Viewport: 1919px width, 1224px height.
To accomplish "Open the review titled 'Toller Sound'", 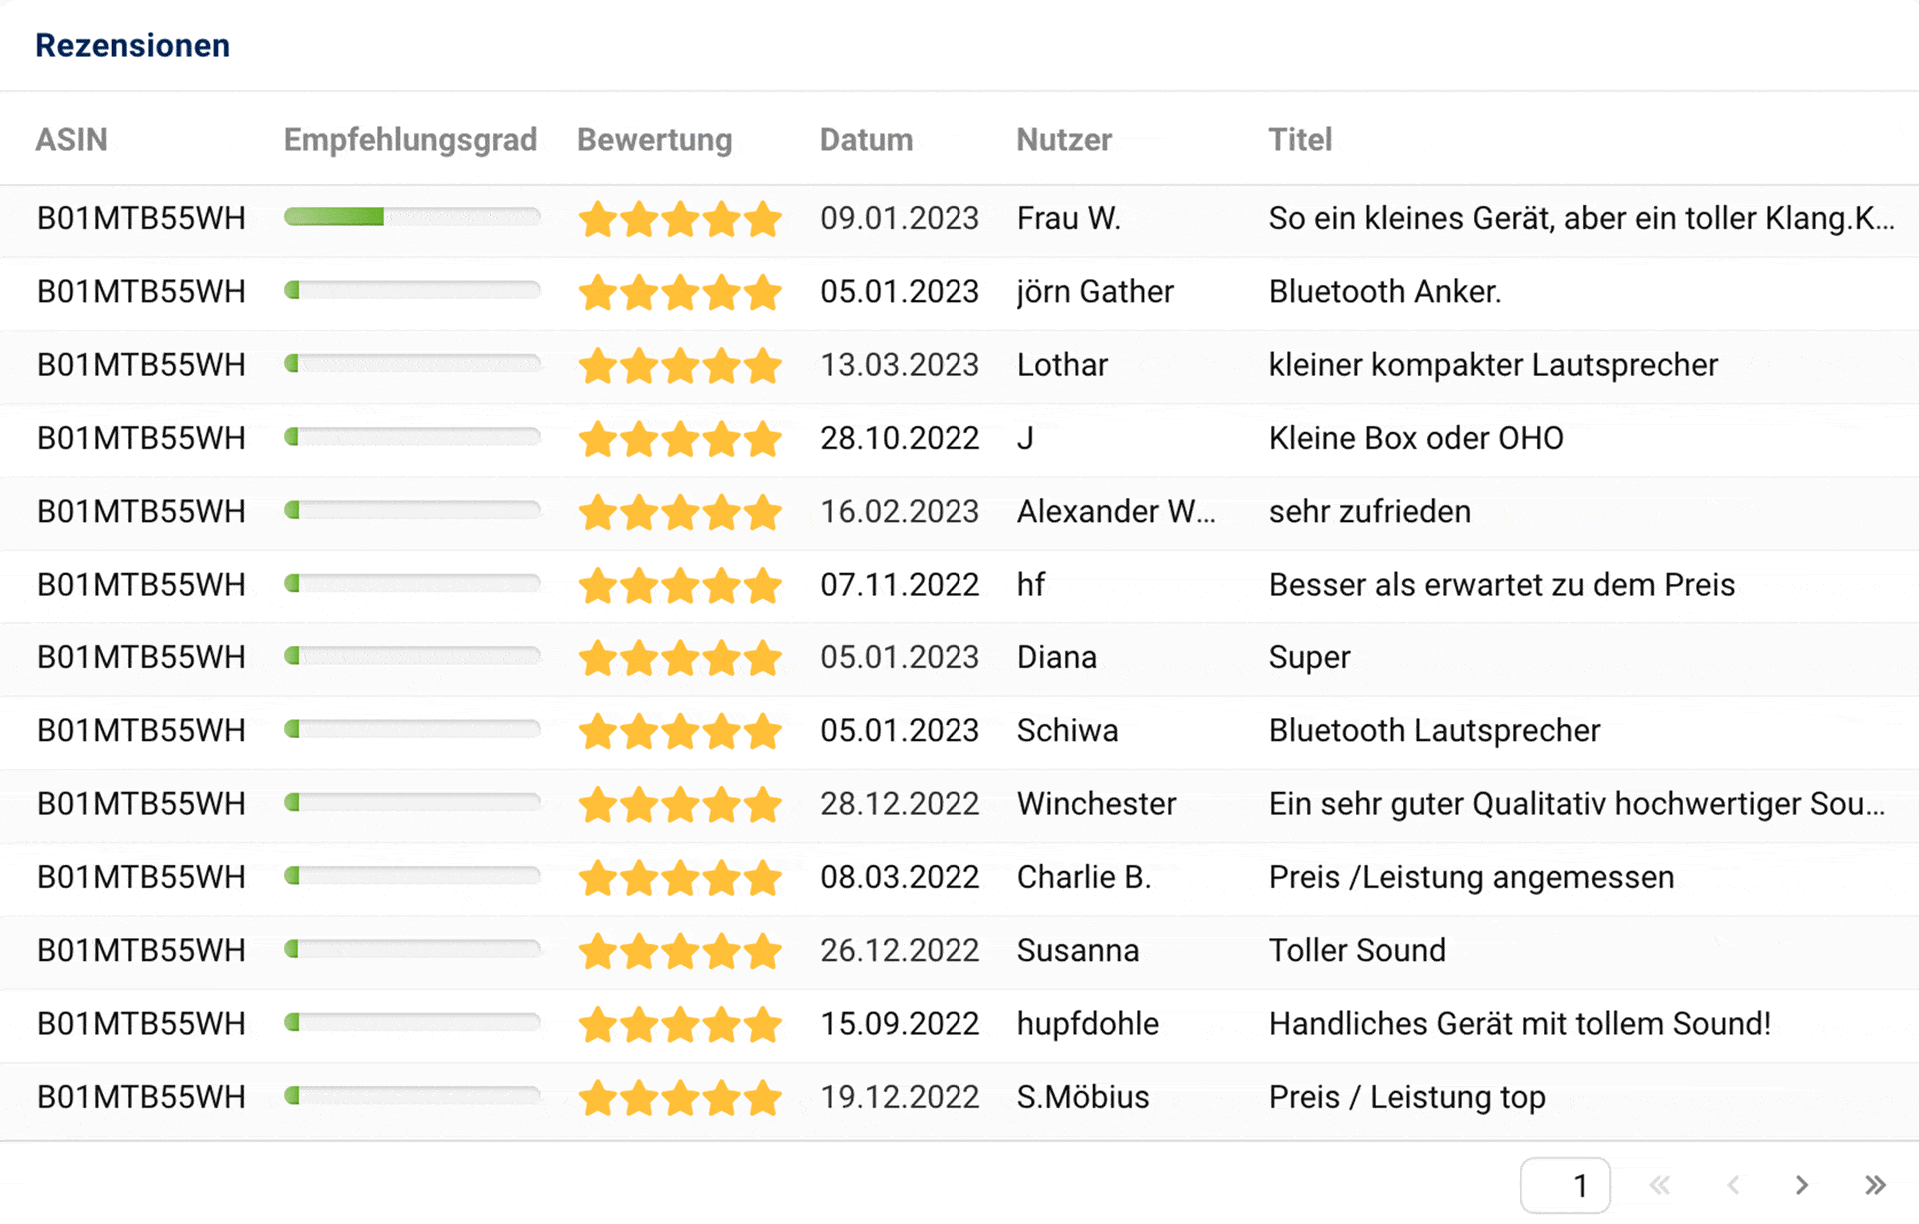I will point(1356,950).
